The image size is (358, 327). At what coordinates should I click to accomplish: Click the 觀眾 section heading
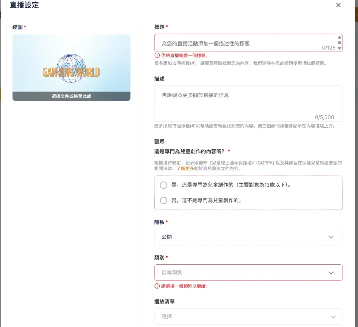click(x=159, y=142)
